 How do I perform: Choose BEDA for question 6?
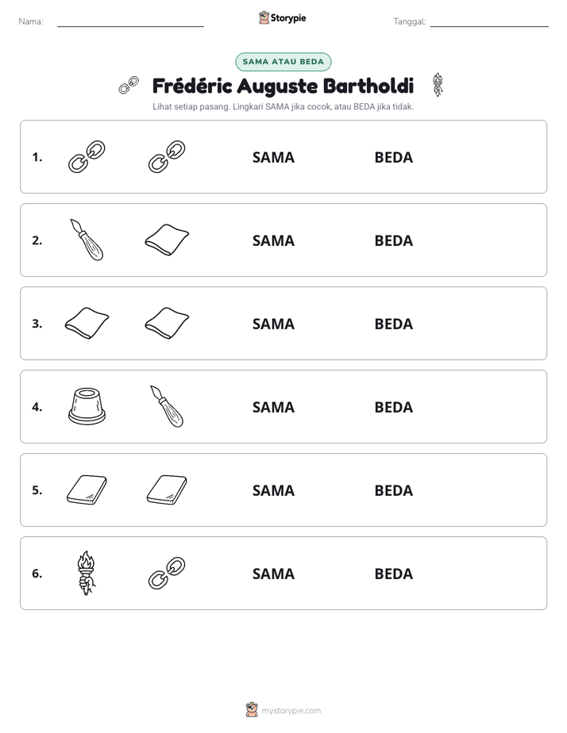(x=394, y=574)
